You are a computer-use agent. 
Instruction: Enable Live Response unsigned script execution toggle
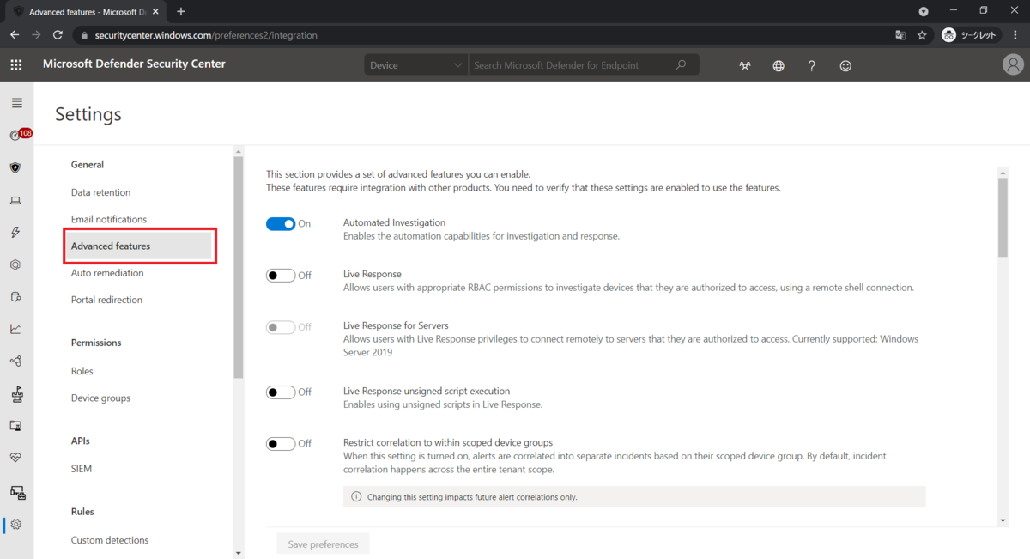[x=281, y=392]
